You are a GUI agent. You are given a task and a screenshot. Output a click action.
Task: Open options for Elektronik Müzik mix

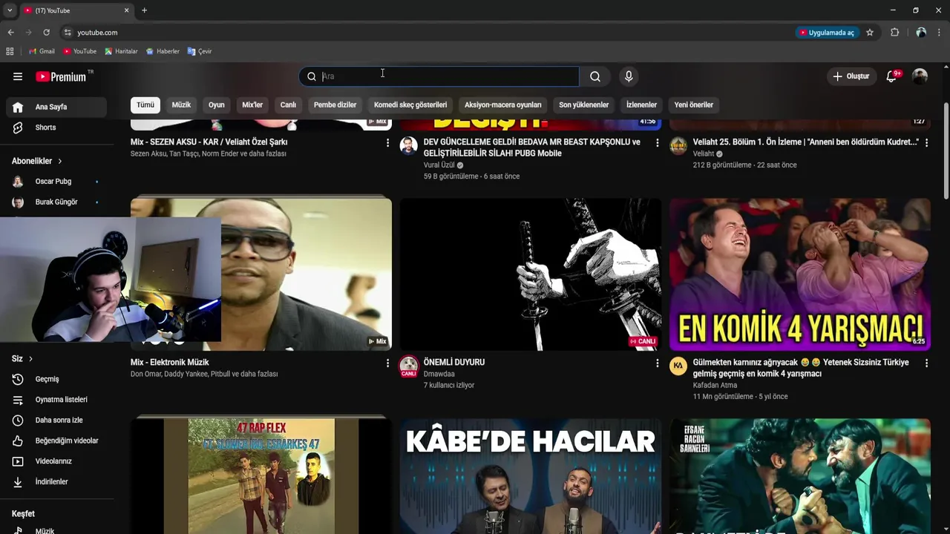tap(387, 363)
